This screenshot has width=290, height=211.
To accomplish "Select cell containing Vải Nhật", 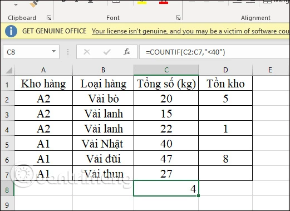I will coord(103,143).
